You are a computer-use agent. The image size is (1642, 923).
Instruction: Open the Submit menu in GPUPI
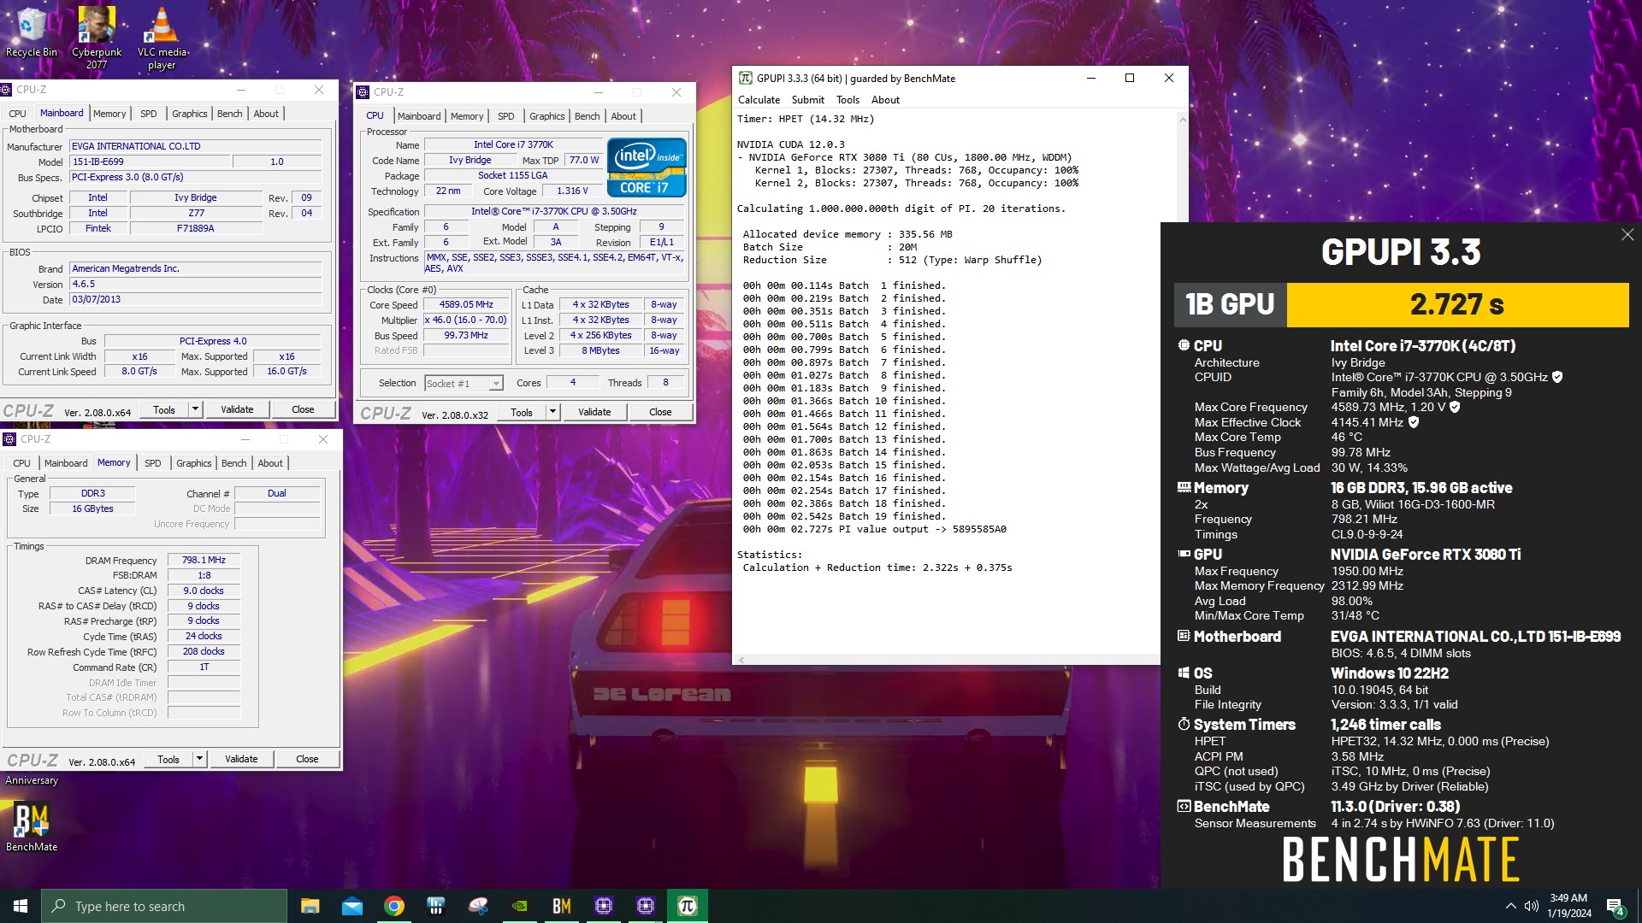tap(808, 100)
